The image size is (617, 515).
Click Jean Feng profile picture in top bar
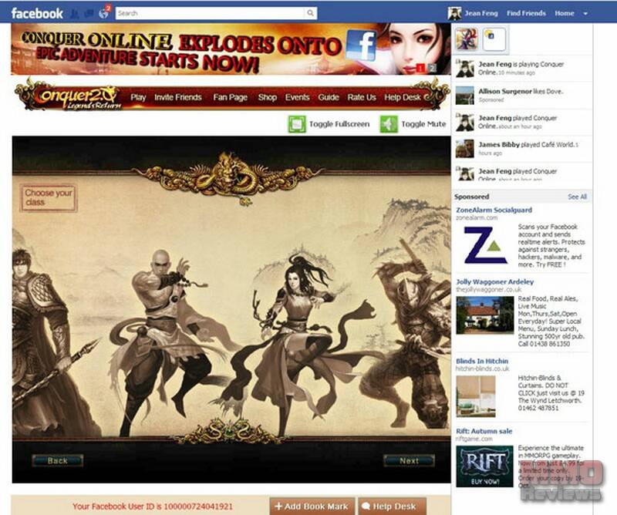(454, 13)
